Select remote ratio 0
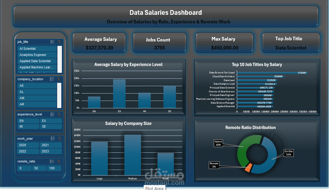Screen dimensions: 329x190 click(x=24, y=168)
